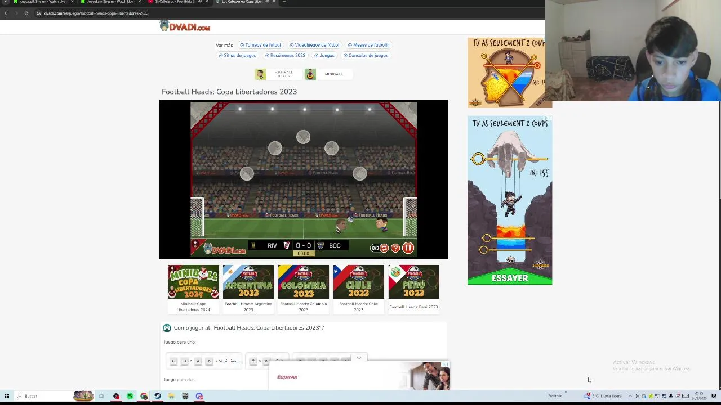Expand the hidden system tray icons chevron
Viewport: 721px width, 405px height.
630,396
